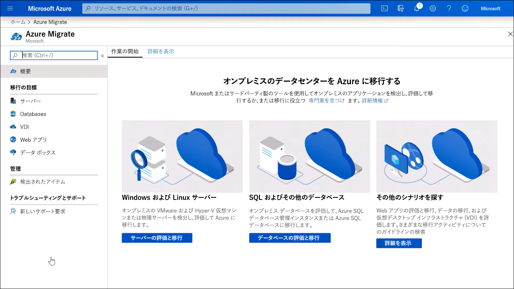Open the Directory and subscription filter icon
Image resolution: width=514 pixels, height=289 pixels.
tap(401, 9)
